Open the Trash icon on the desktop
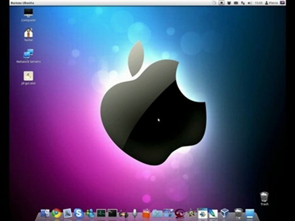The height and width of the screenshot is (221, 295). point(264,199)
